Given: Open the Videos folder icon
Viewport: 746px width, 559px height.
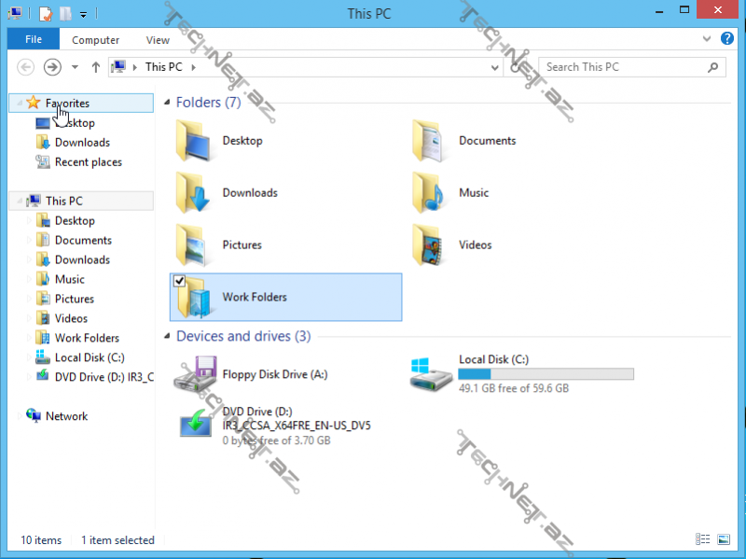Looking at the screenshot, I should tap(431, 245).
